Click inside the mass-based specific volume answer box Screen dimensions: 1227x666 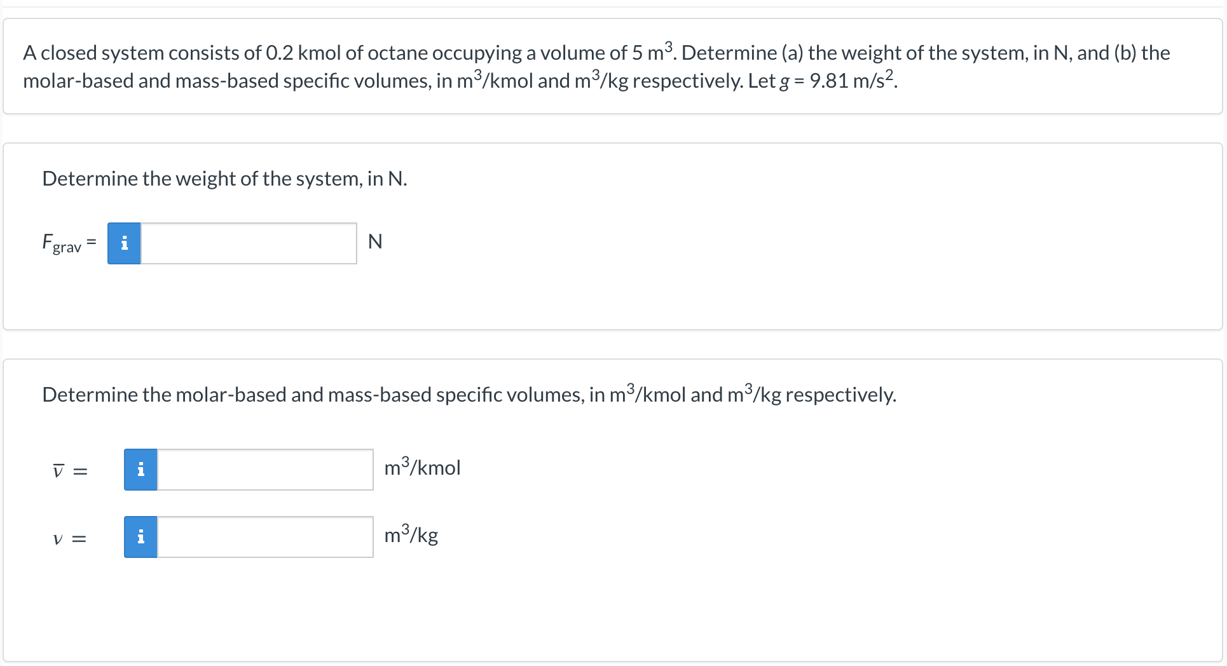pyautogui.click(x=265, y=537)
